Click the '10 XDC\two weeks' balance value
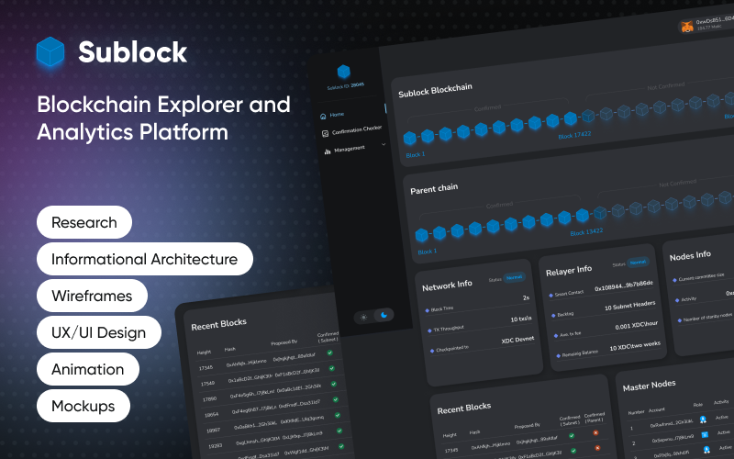This screenshot has height=459, width=734. coord(635,346)
